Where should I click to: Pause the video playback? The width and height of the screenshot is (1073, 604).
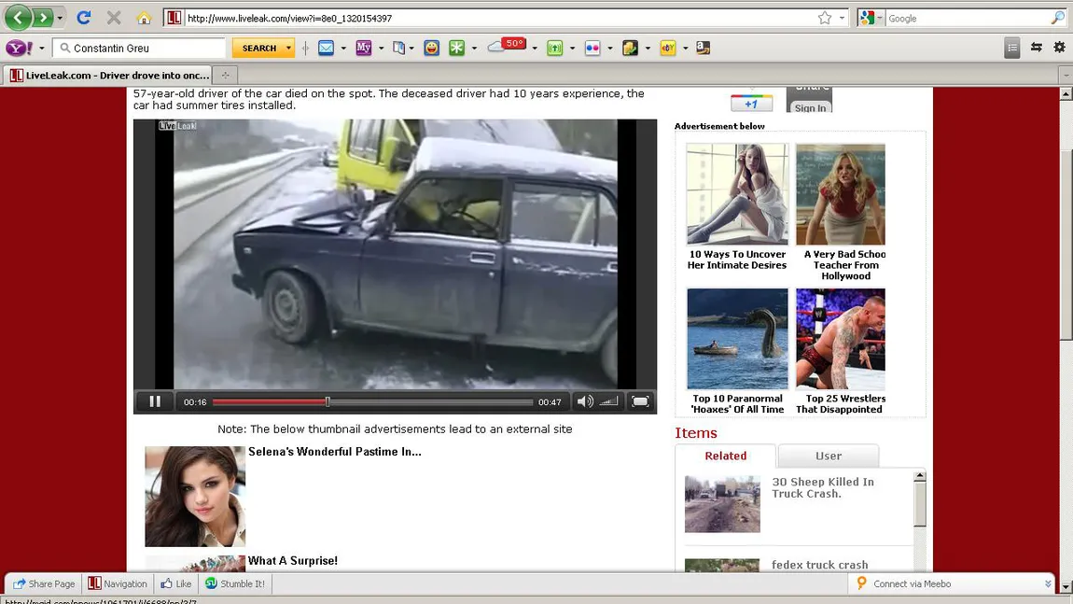pos(155,402)
